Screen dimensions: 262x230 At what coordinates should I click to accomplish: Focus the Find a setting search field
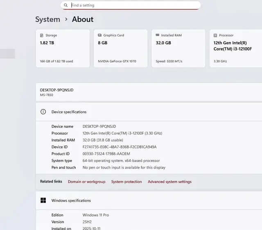click(x=131, y=5)
